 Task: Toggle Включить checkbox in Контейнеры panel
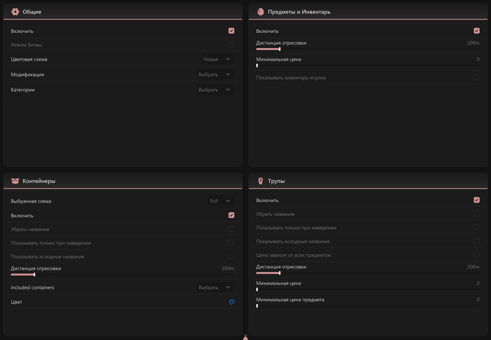[x=231, y=215]
